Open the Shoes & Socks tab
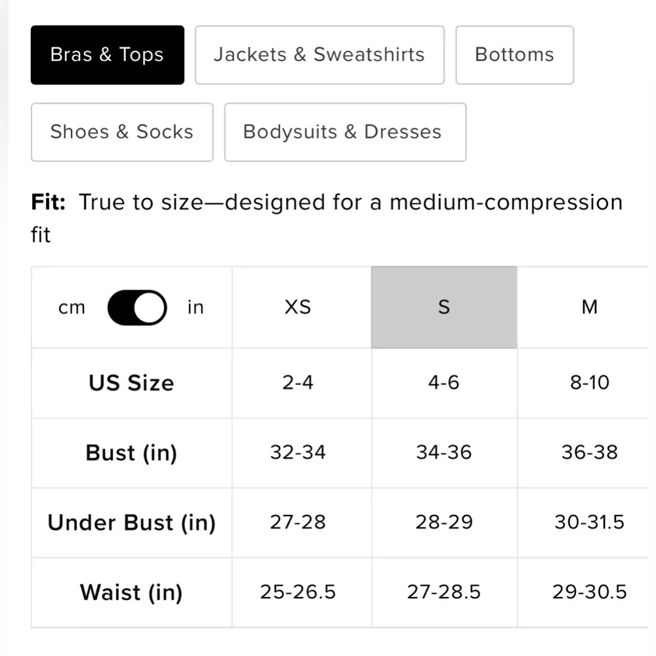The height and width of the screenshot is (656, 656). click(122, 133)
